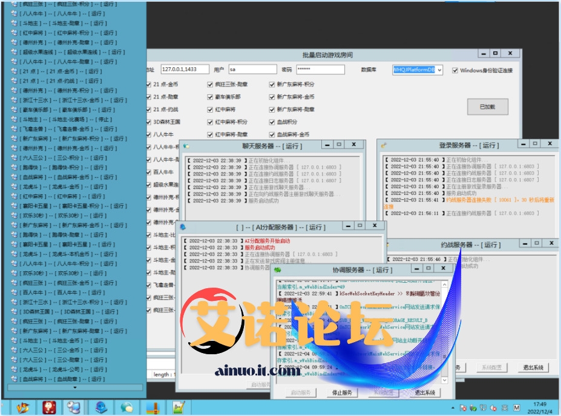
Task: Select the row [21 点-金币] in the room list
Action: 62,71
